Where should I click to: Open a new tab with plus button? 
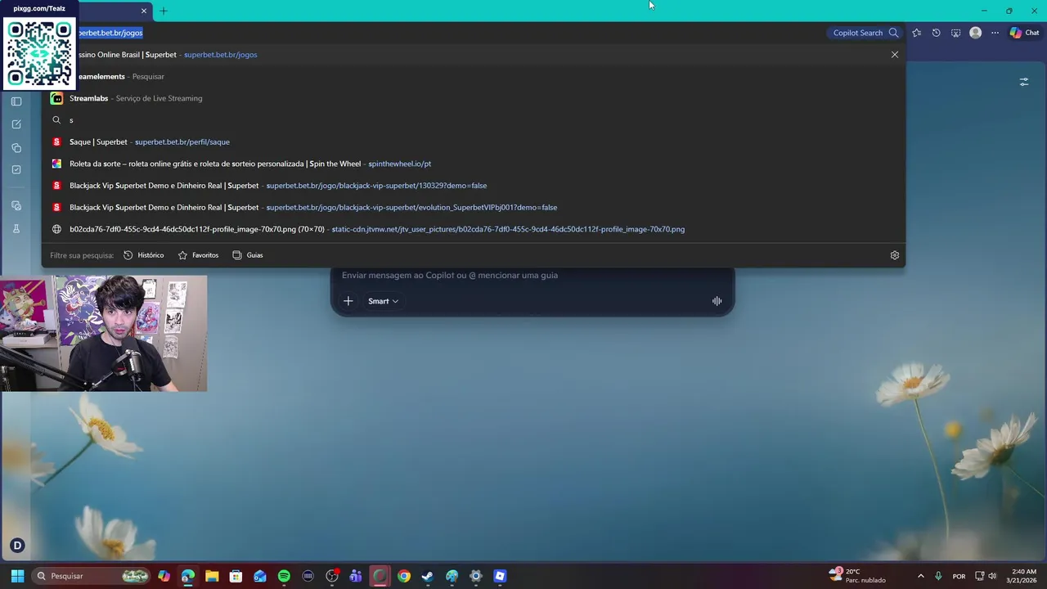[163, 11]
